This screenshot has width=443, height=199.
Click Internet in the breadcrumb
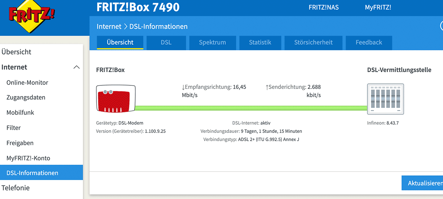coord(109,26)
